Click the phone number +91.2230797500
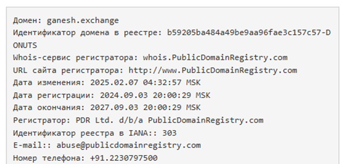This screenshot has height=164, width=344. click(x=124, y=158)
